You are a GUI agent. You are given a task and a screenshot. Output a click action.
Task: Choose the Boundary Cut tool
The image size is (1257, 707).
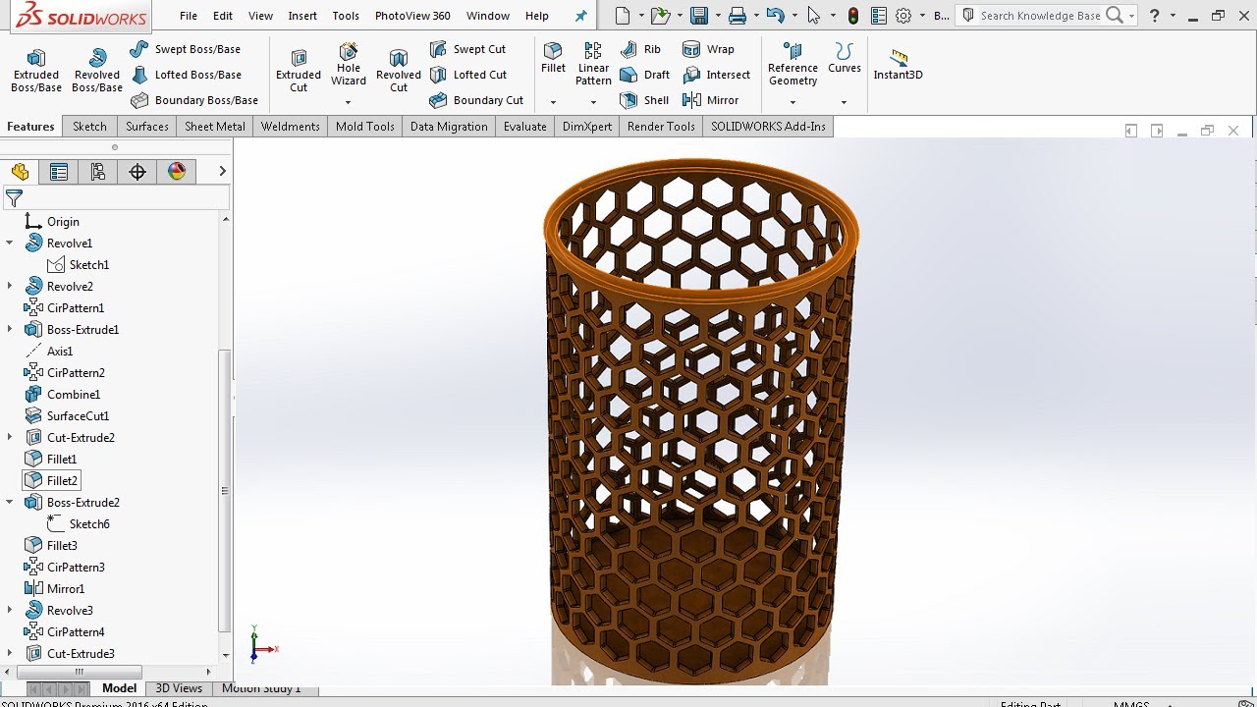click(x=476, y=100)
